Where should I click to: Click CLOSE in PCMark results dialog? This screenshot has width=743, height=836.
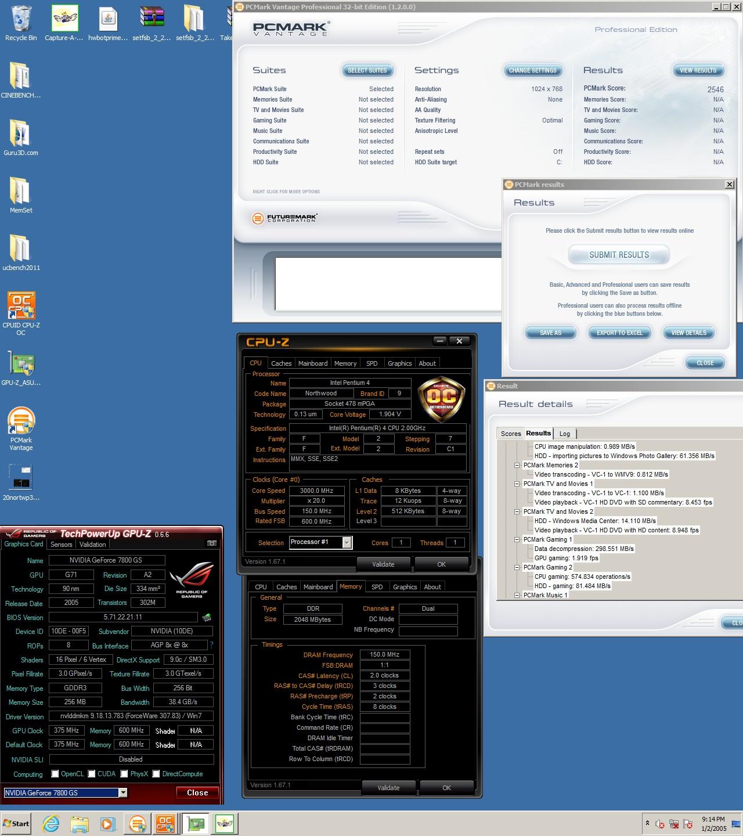point(705,363)
